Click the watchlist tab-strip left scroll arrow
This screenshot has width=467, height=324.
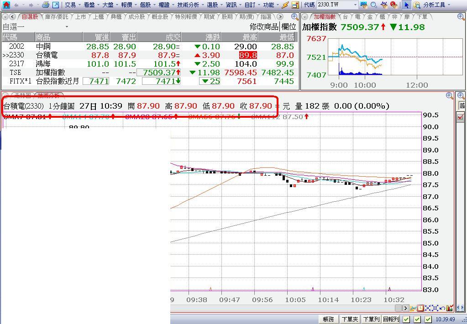pyautogui.click(x=12, y=17)
